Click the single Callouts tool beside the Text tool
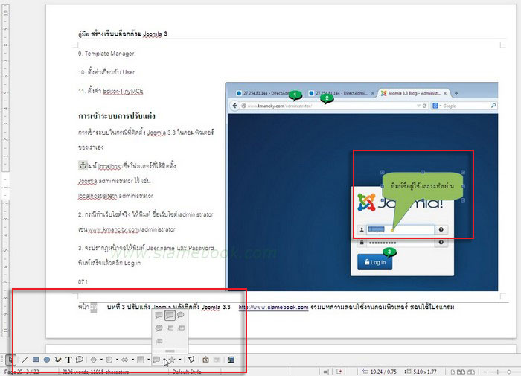The width and height of the screenshot is (521, 376). pos(80,360)
